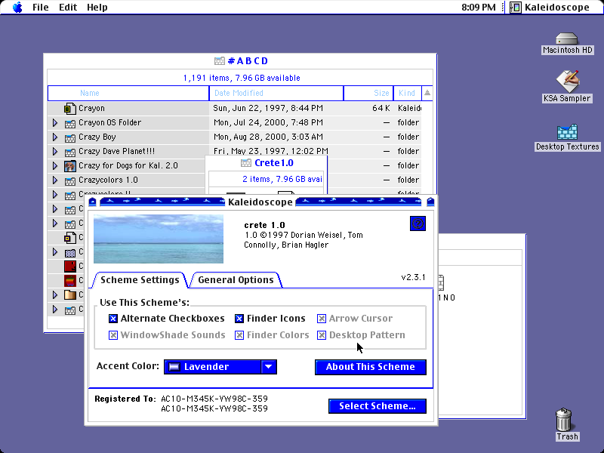Viewport: 604px width, 453px height.
Task: Click the v2.3.1 version label
Action: (x=413, y=277)
